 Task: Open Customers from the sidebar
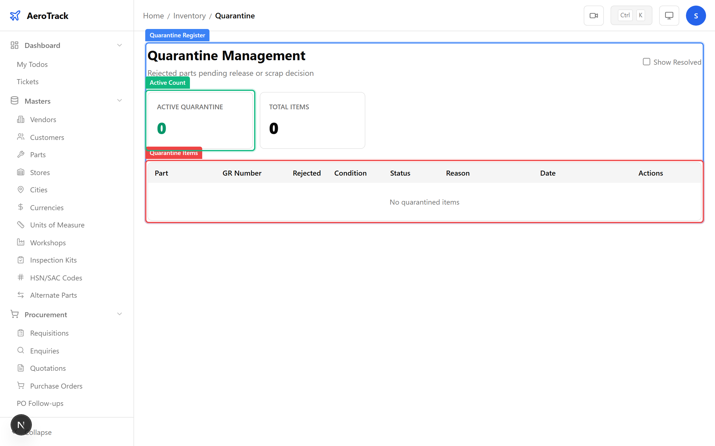pos(47,137)
